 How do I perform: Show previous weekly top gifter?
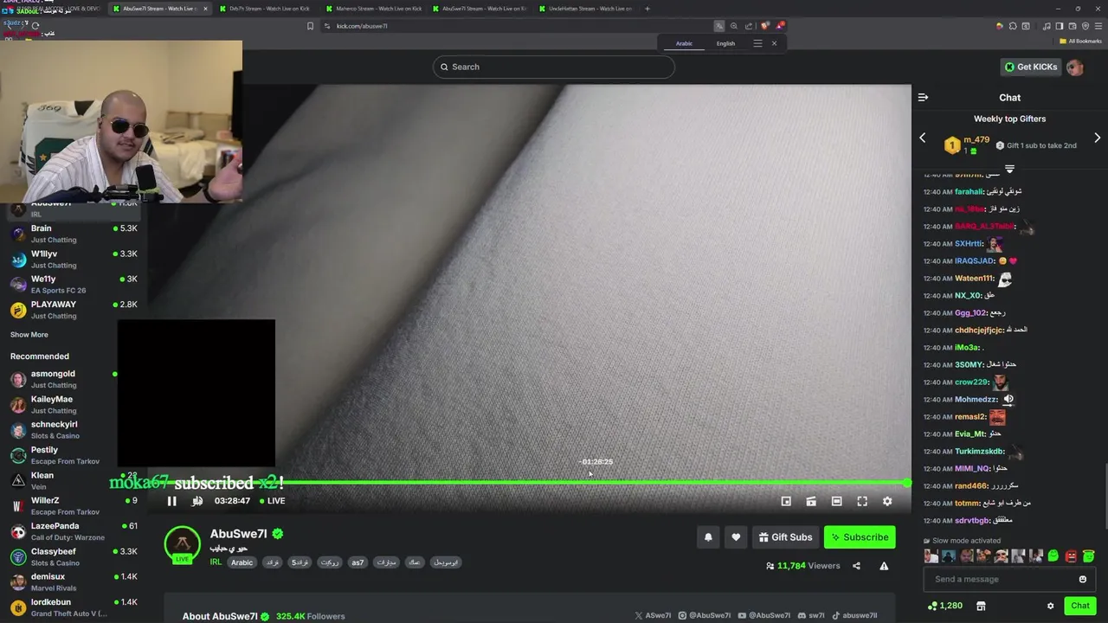pyautogui.click(x=923, y=138)
